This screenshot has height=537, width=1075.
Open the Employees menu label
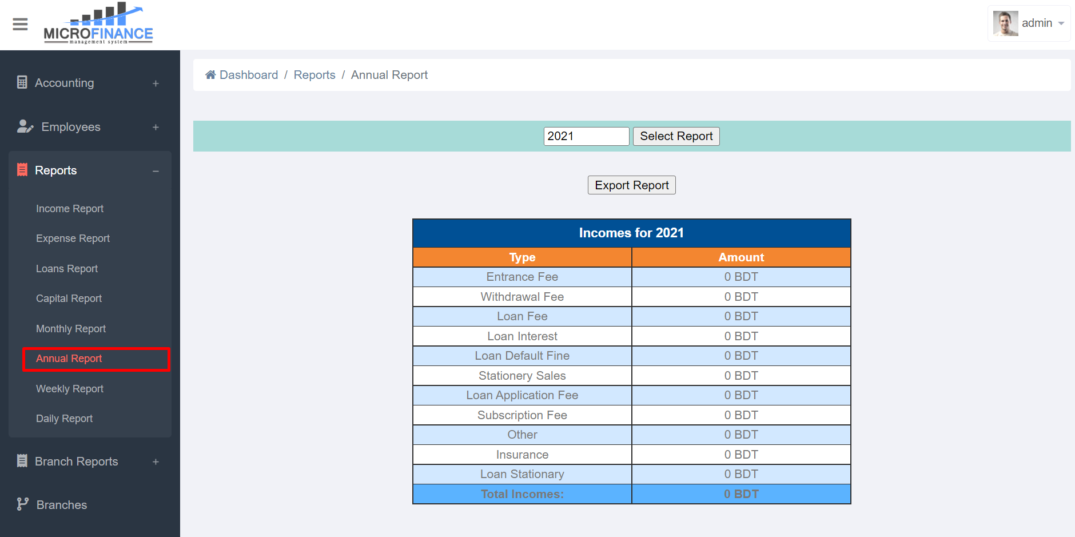coord(71,127)
